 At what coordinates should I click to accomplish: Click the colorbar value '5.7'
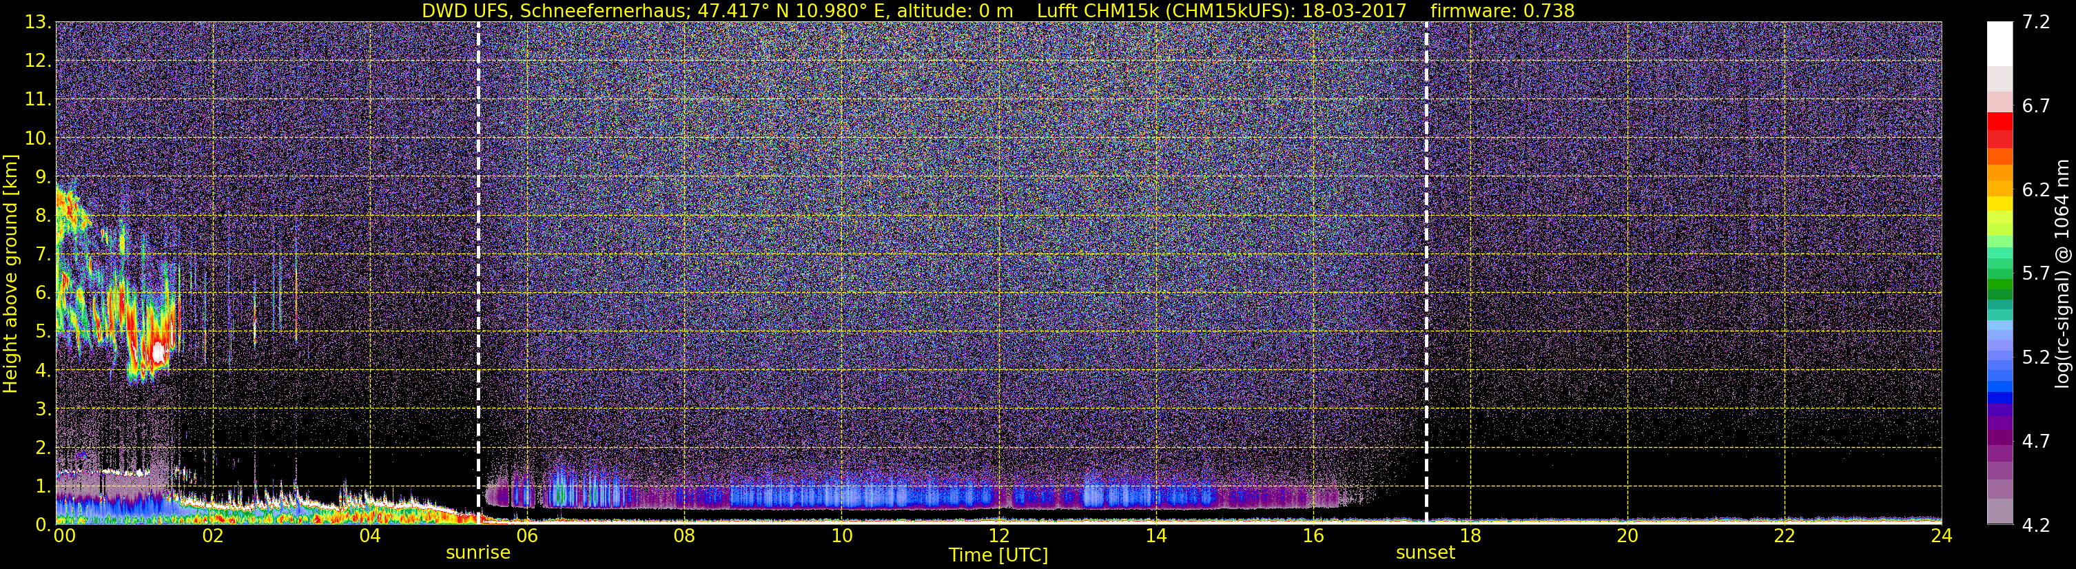[2036, 273]
